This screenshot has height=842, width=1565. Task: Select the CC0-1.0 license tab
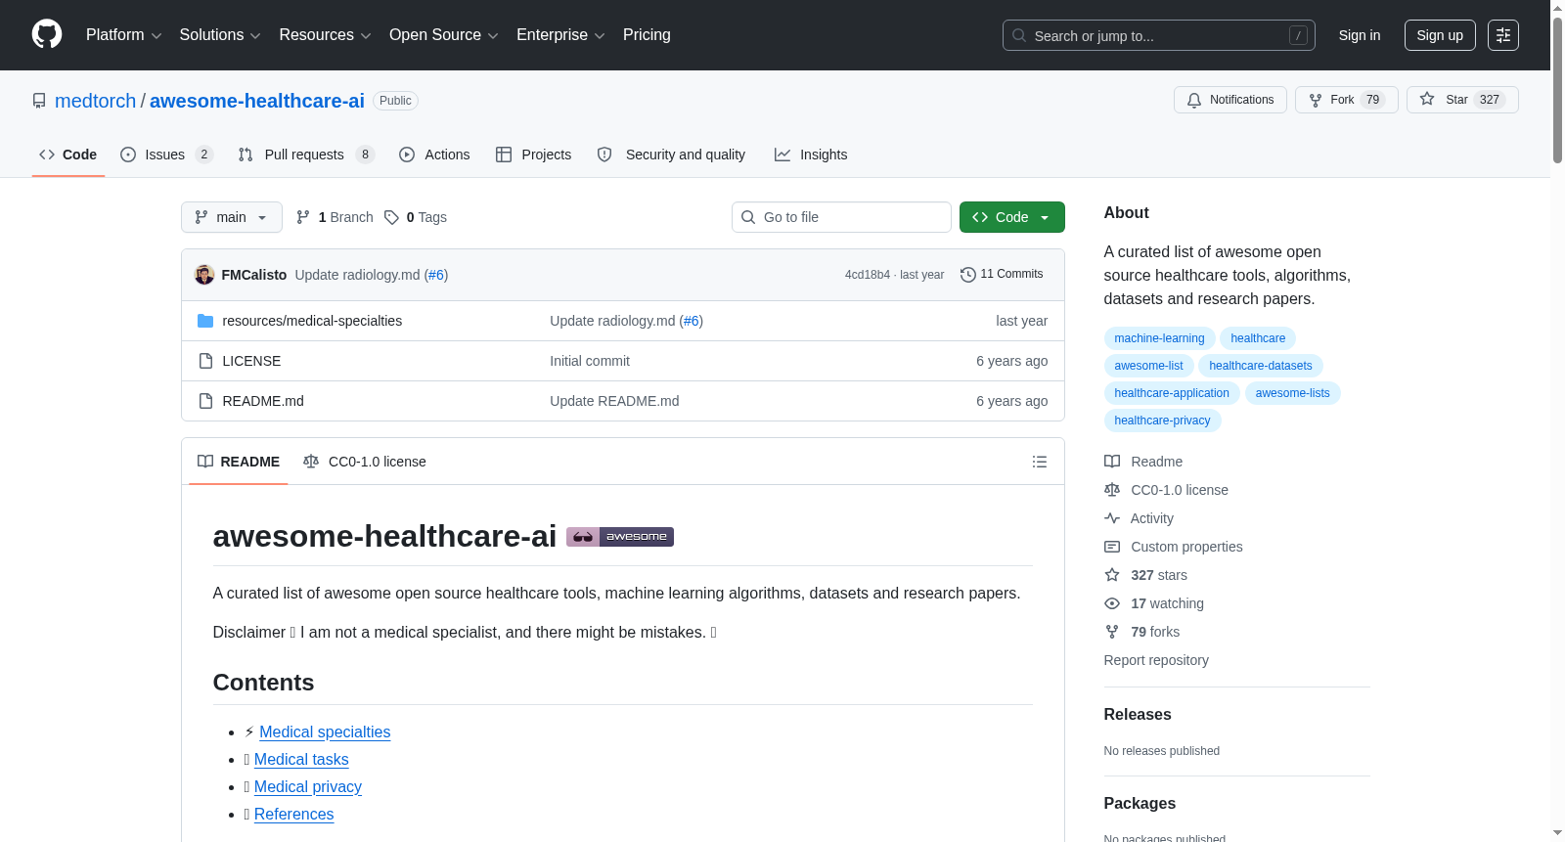coord(365,462)
